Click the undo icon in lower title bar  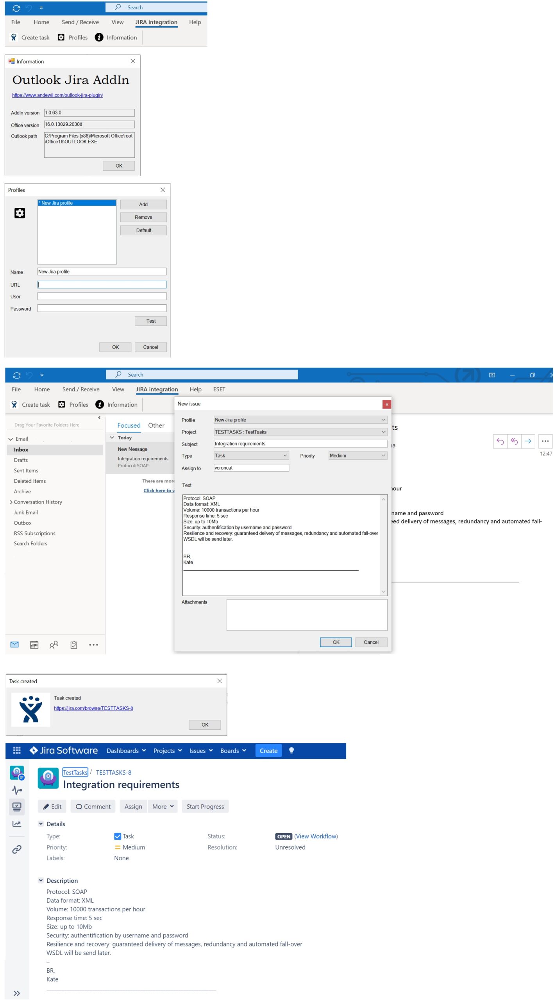[x=29, y=375]
